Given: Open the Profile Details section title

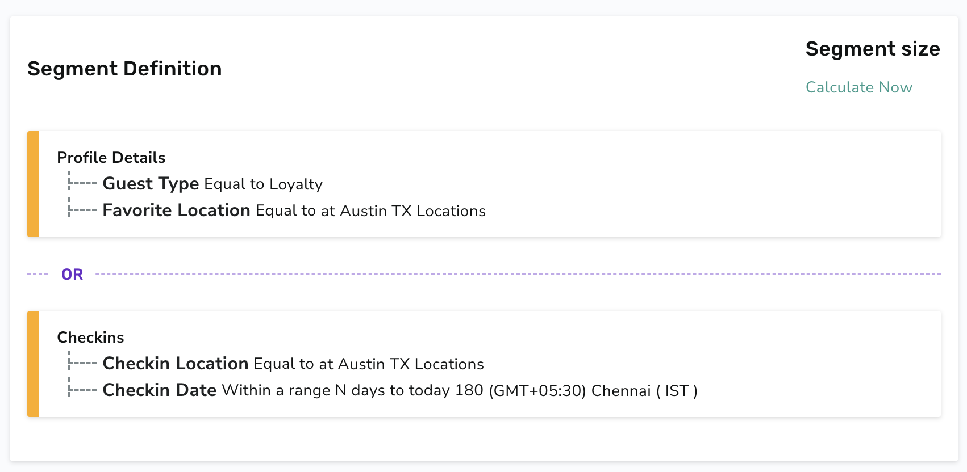Looking at the screenshot, I should [x=111, y=158].
